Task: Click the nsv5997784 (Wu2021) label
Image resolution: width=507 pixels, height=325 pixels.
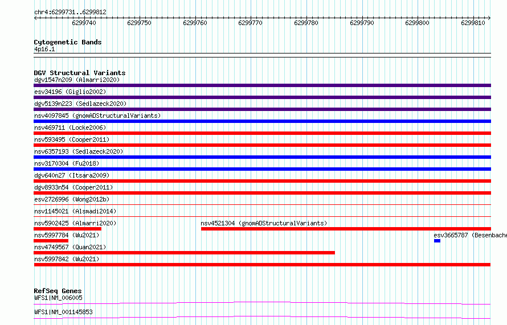Action: pyautogui.click(x=67, y=235)
